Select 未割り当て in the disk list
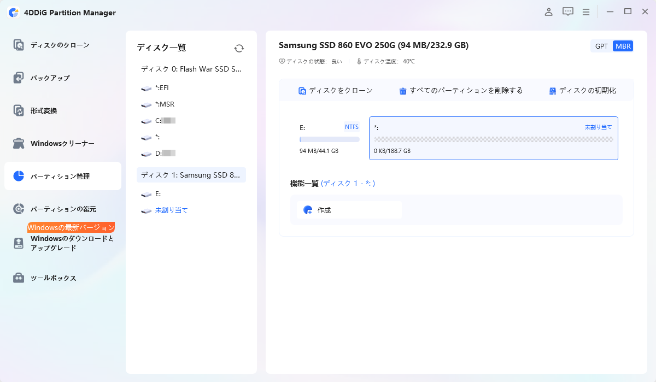Viewport: 656px width, 382px height. click(x=171, y=210)
